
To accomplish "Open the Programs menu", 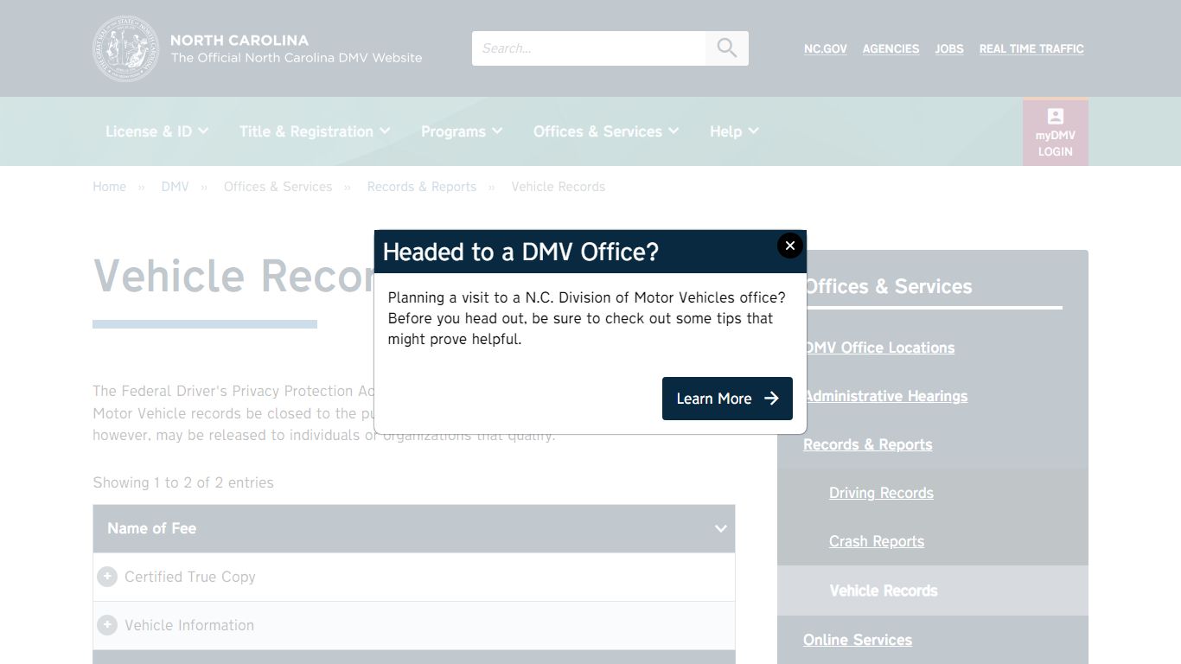I will (x=462, y=131).
